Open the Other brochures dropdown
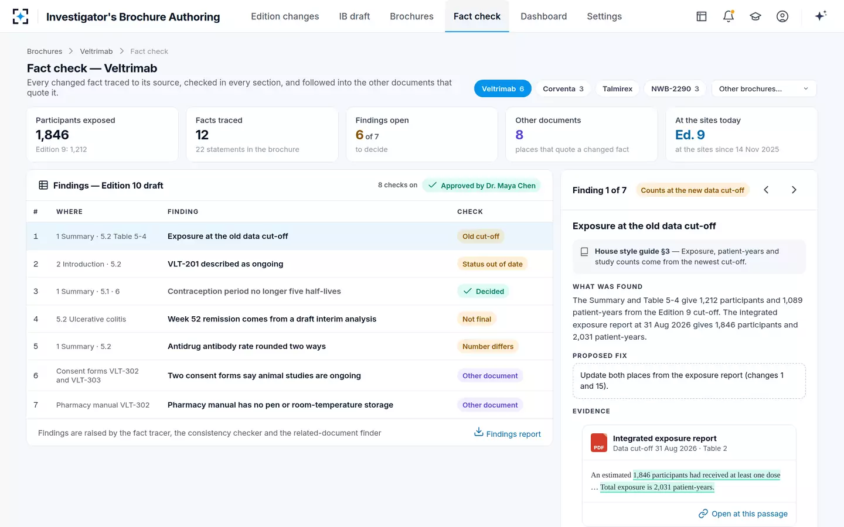This screenshot has height=527, width=844. pos(764,88)
